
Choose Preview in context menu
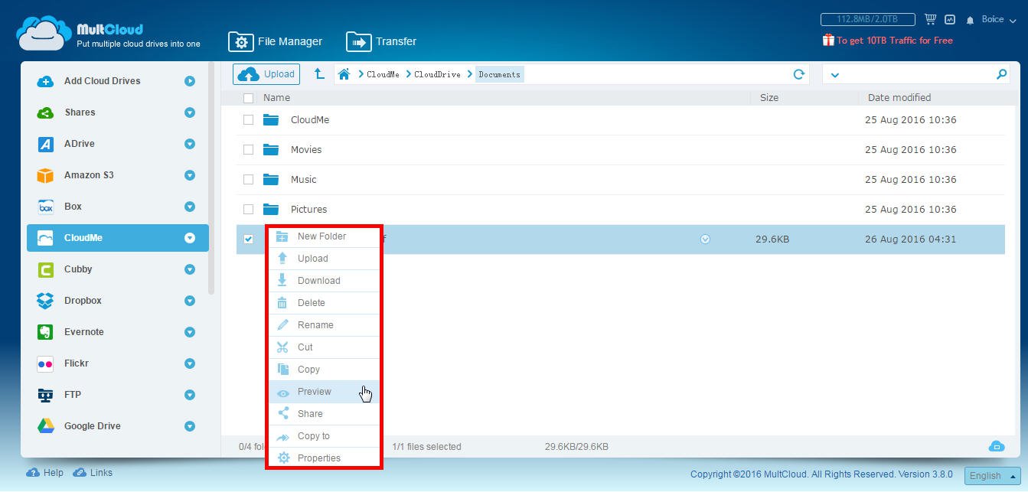(x=324, y=392)
